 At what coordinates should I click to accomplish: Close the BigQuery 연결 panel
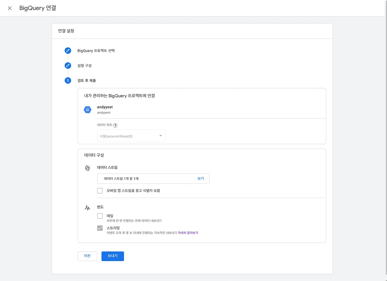tap(10, 8)
